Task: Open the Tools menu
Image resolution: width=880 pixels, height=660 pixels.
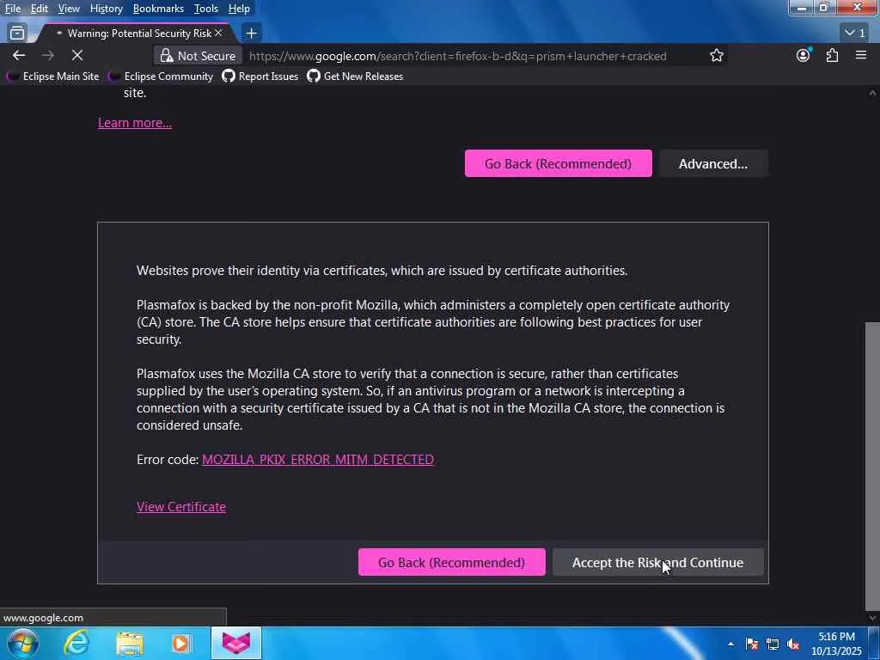Action: 206,9
